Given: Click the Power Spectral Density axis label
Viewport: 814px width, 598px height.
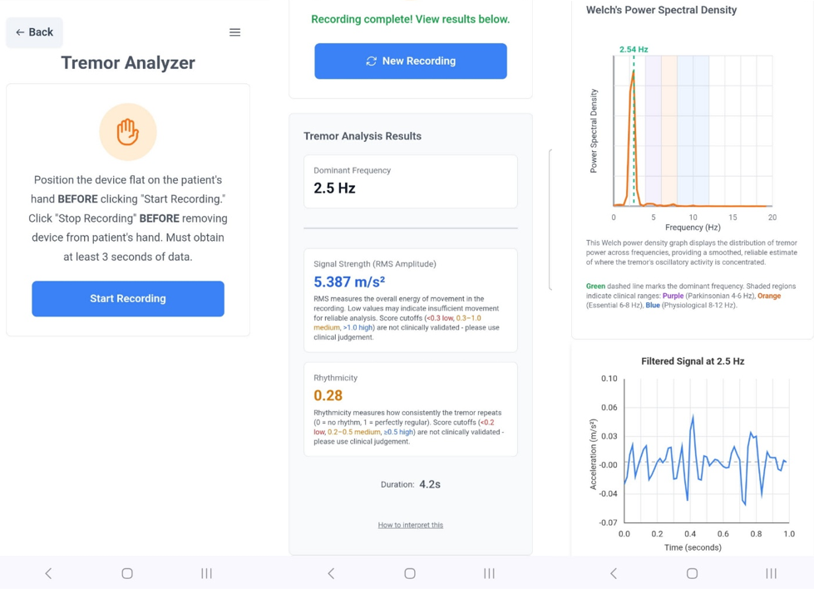Looking at the screenshot, I should pyautogui.click(x=594, y=130).
